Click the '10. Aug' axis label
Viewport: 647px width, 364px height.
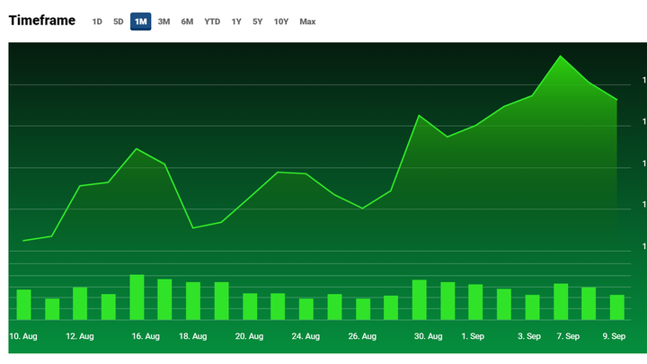point(23,336)
